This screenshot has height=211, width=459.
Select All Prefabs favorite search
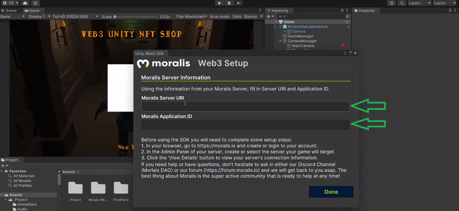click(x=23, y=185)
